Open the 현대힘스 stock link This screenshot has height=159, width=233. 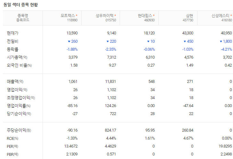[145, 16]
